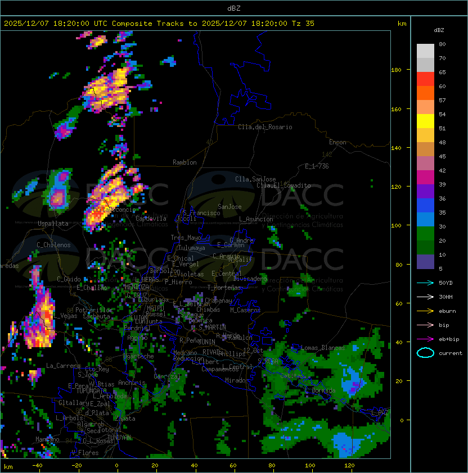Click the -20 km x-axis tick label
Image resolution: width=468 pixels, height=473 pixels.
pos(76,466)
